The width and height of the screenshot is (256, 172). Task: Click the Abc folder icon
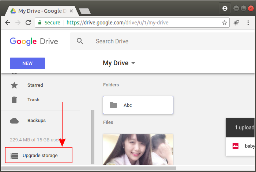point(113,105)
